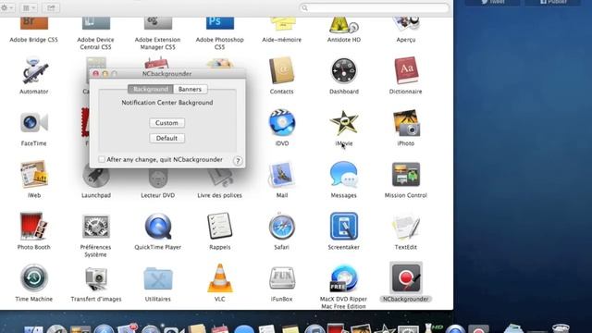Open Adobe Photoshop CS5 icon

tap(220, 22)
